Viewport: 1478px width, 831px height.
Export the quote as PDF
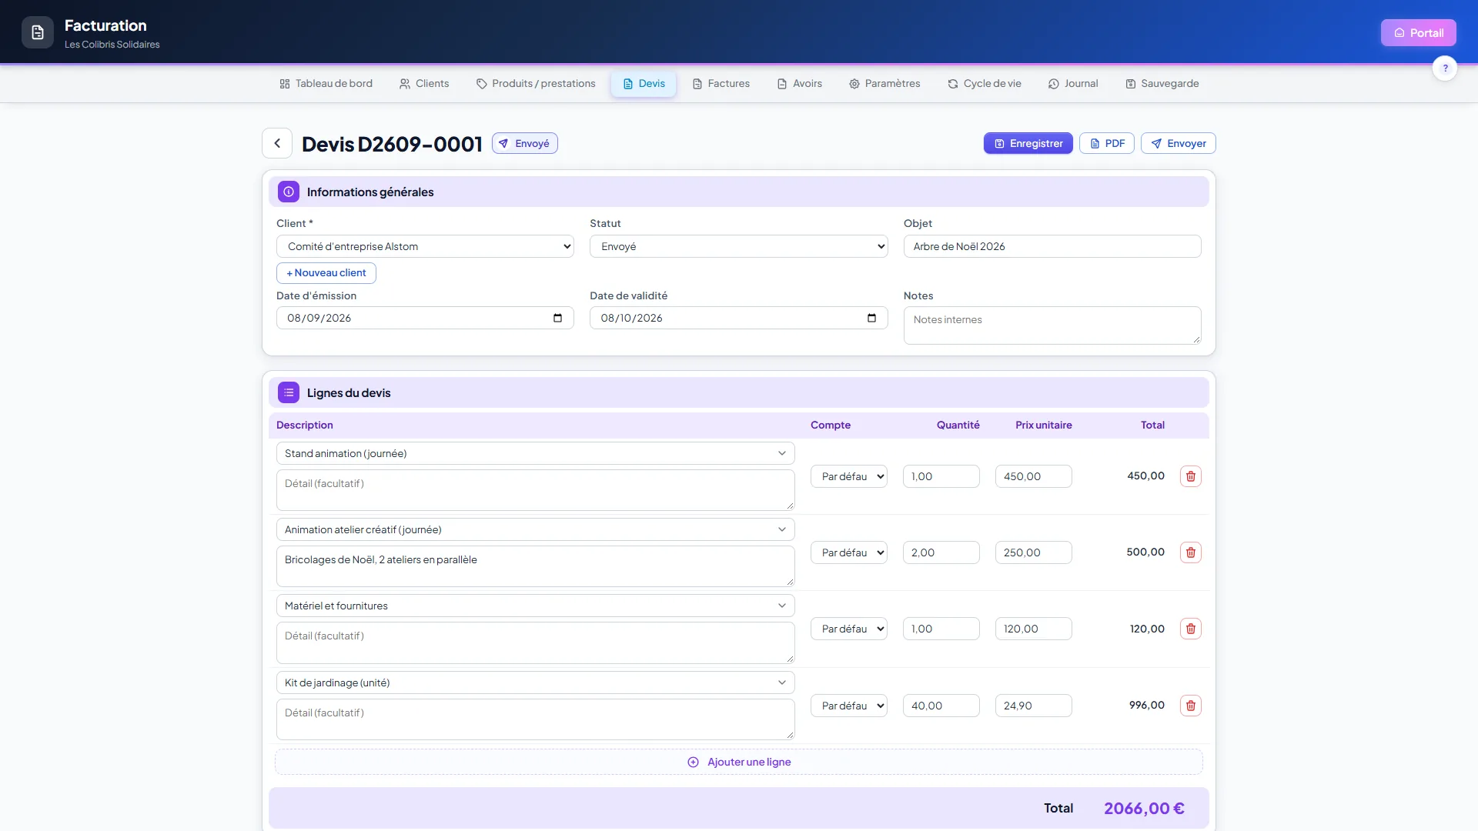pyautogui.click(x=1106, y=143)
